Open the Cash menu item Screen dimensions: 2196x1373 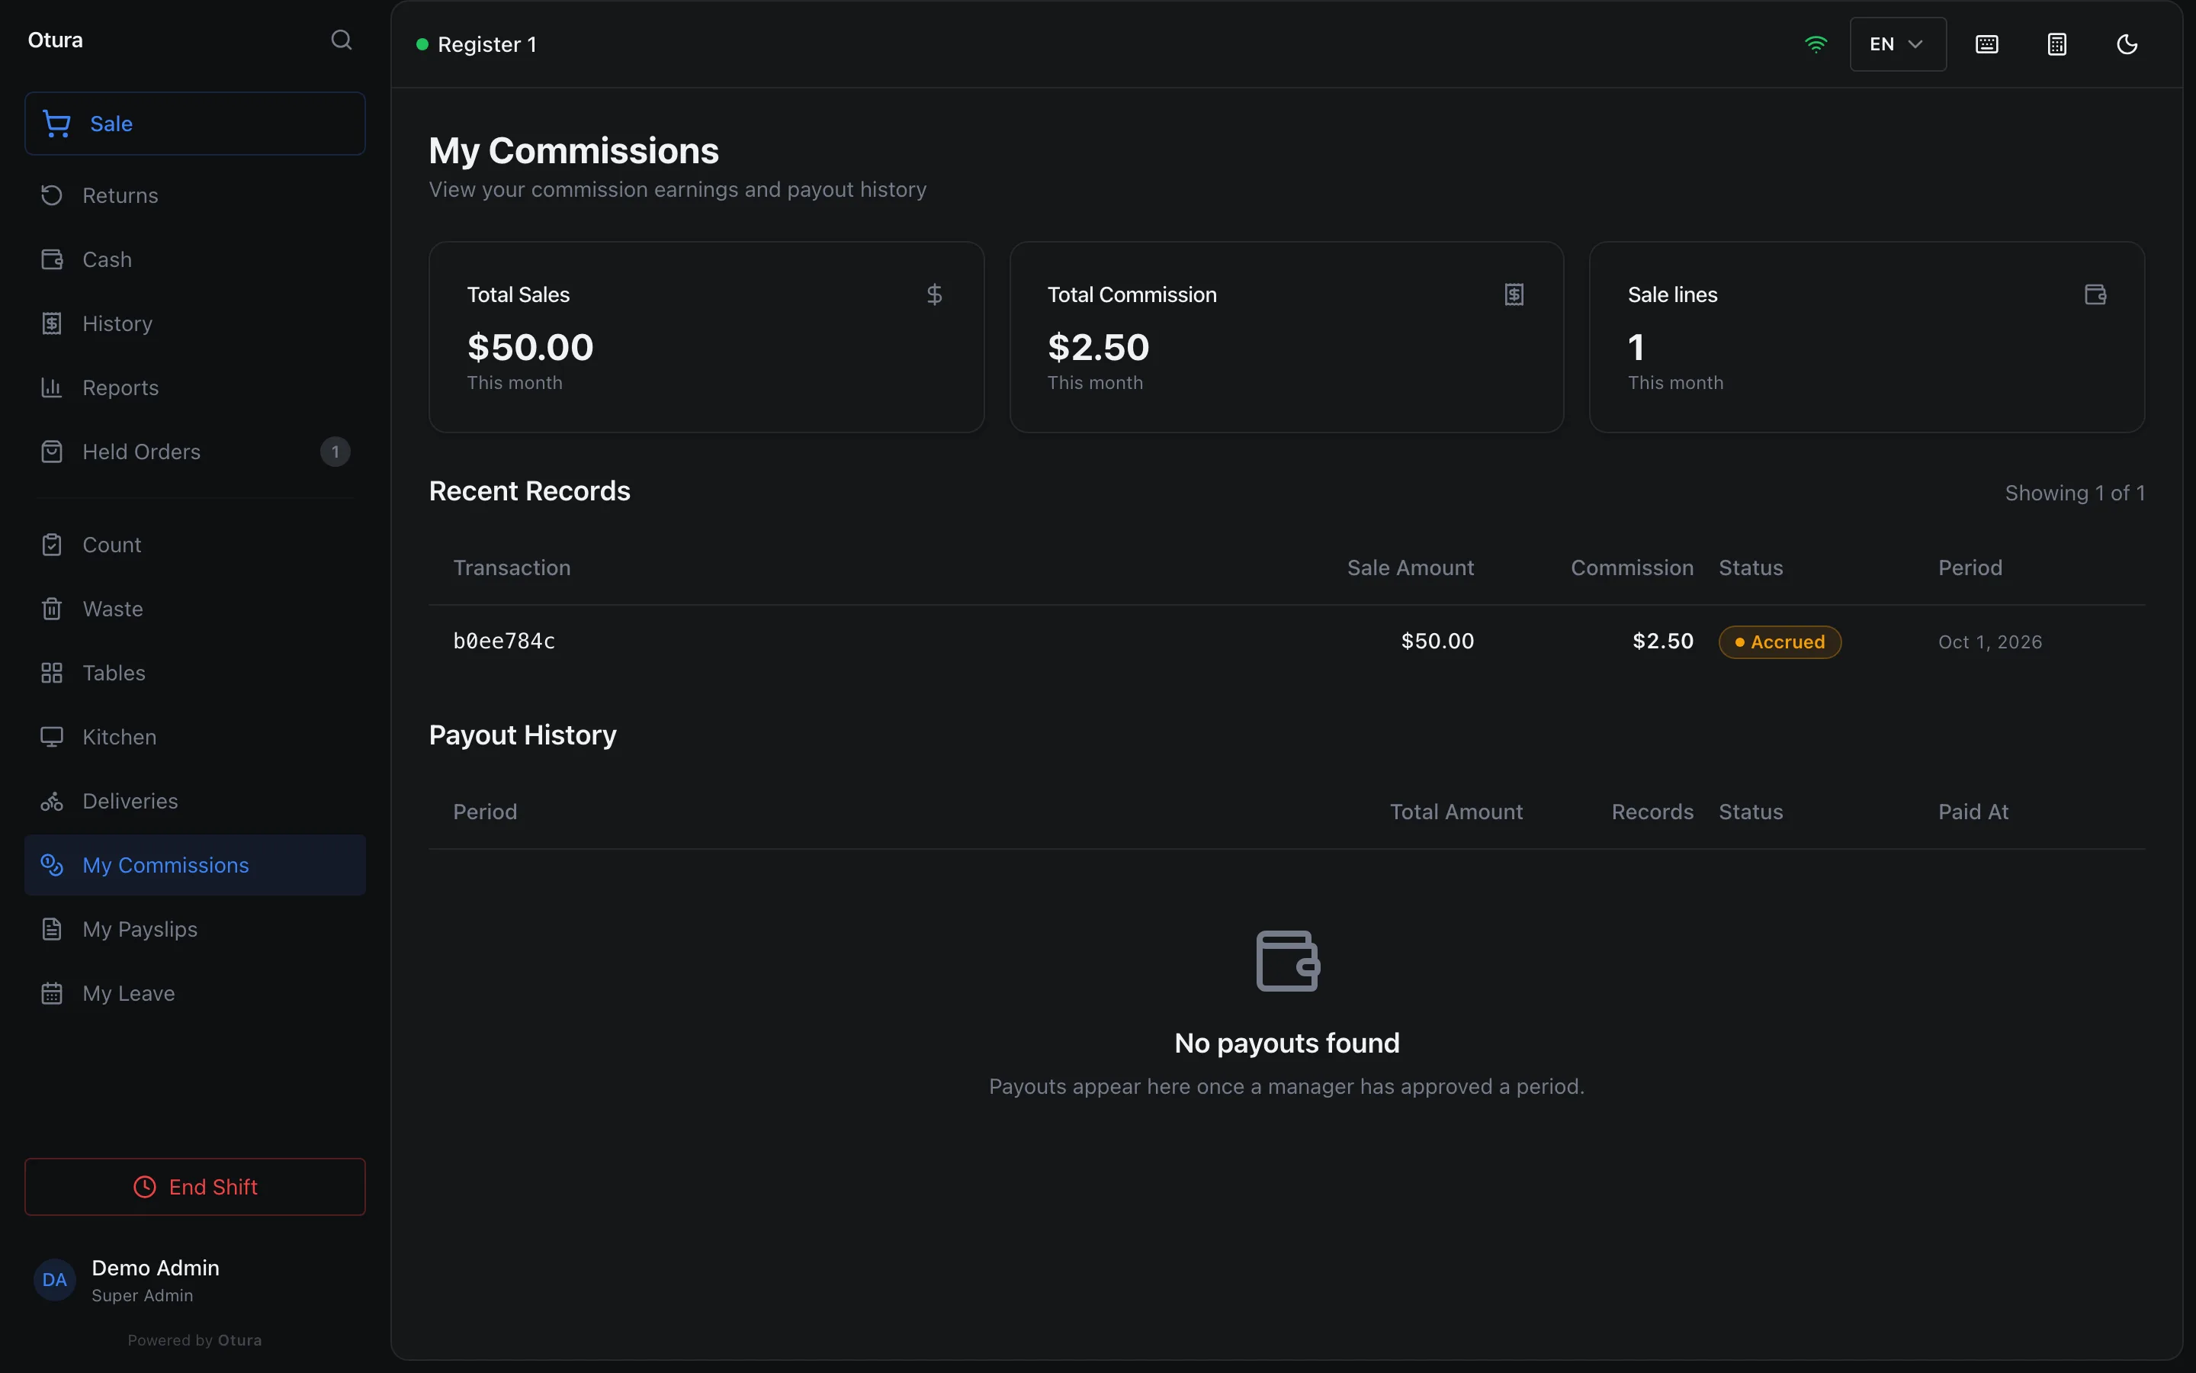(x=195, y=259)
